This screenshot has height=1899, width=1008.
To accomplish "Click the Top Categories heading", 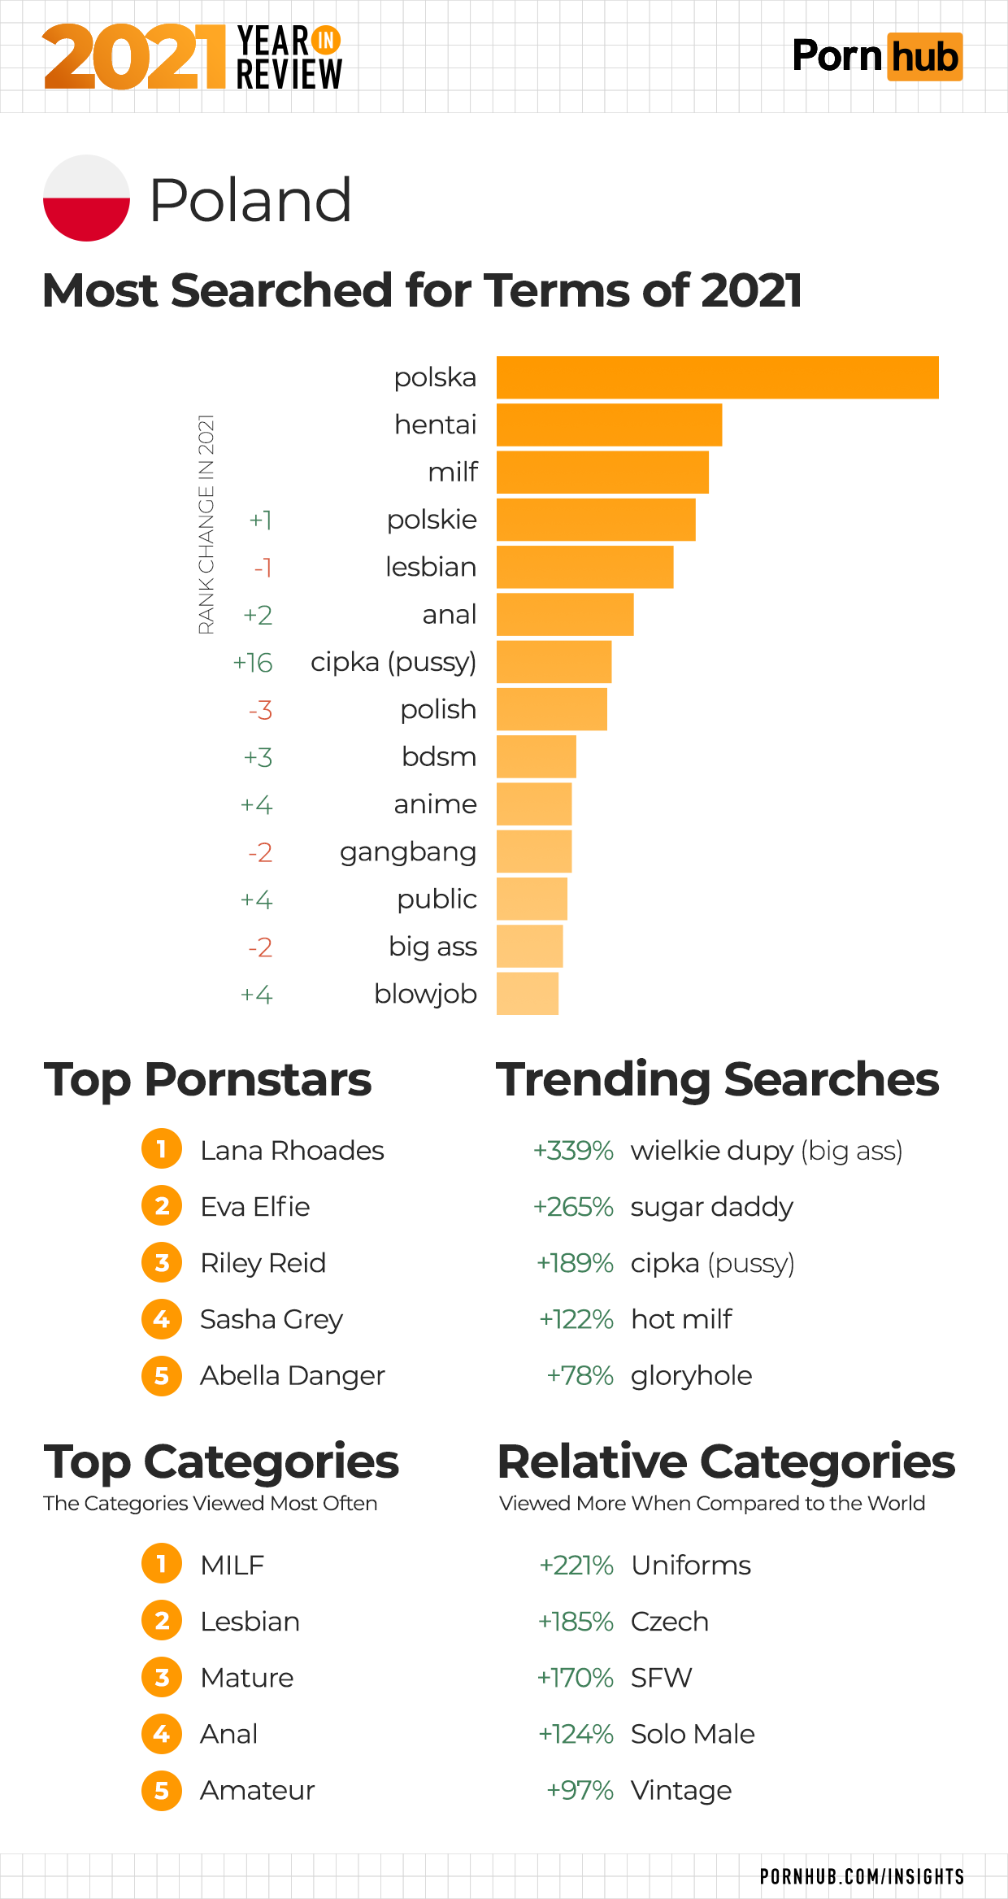I will coord(221,1462).
